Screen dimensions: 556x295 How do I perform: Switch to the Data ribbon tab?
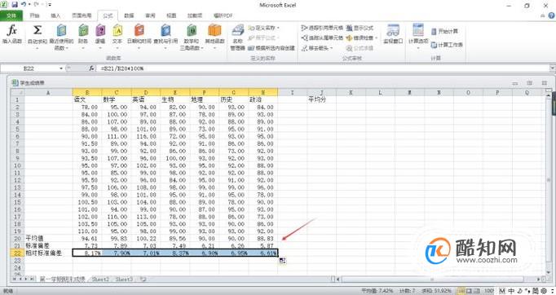click(129, 15)
